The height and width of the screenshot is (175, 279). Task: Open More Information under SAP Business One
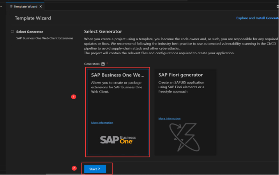[102, 123]
